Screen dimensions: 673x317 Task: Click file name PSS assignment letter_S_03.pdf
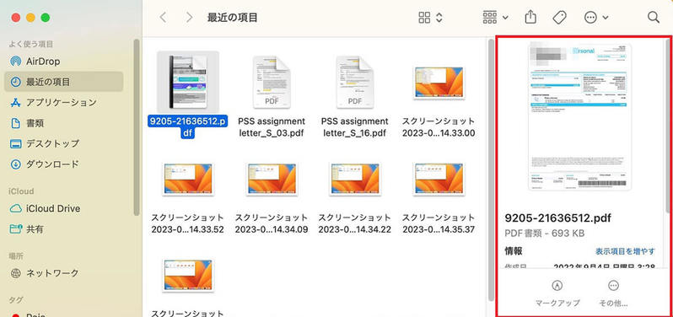click(272, 127)
